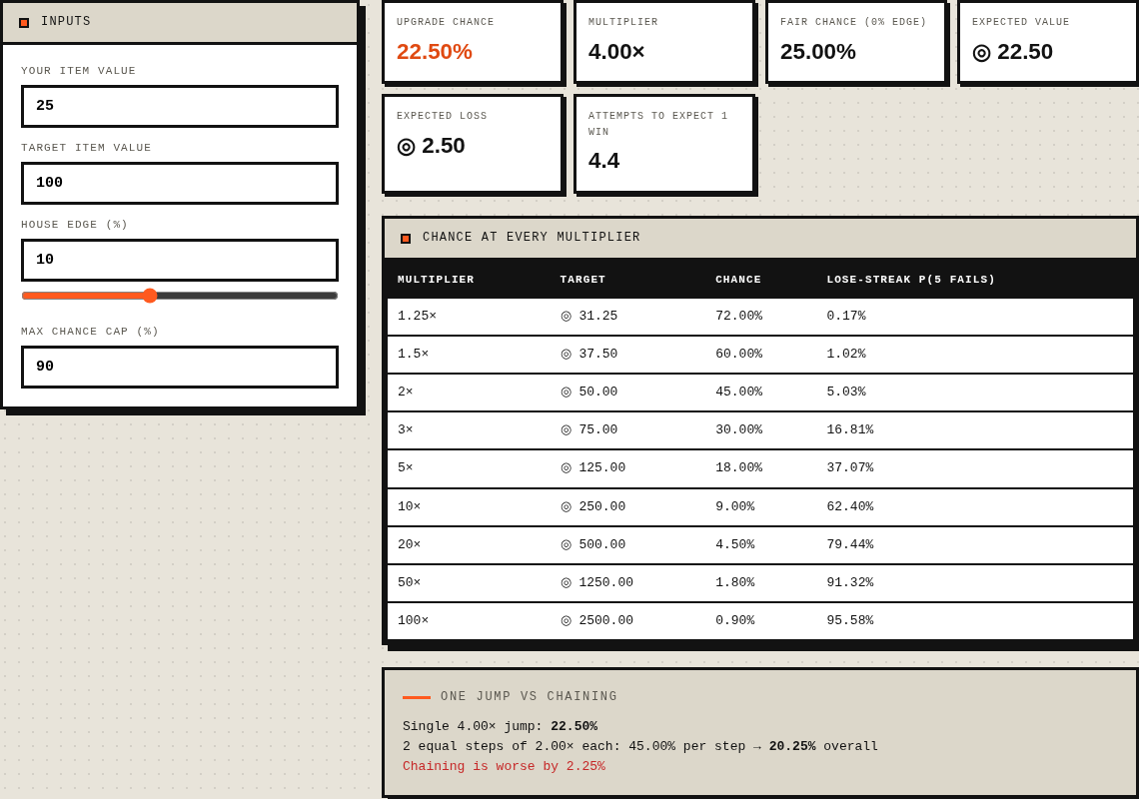Click the 30.00% chance cell

point(738,430)
